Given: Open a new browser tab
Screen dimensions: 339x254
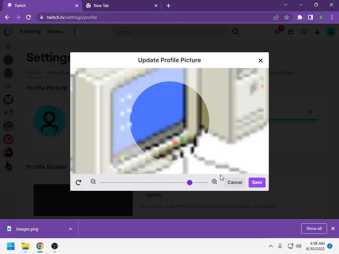Looking at the screenshot, I should [x=169, y=6].
